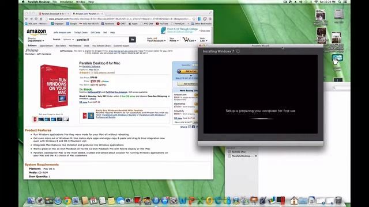Open Microsoft Excel in the dock

click(x=201, y=201)
